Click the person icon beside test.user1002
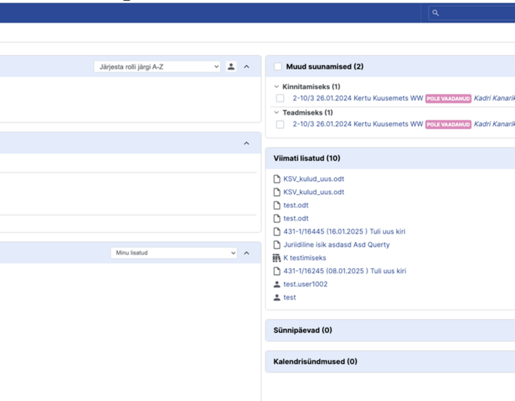 [x=277, y=284]
